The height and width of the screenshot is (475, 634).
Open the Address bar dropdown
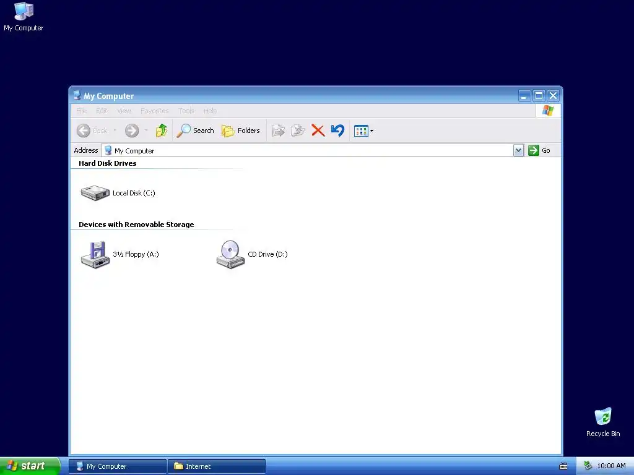click(518, 150)
